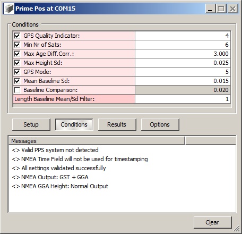Switch to the Conditions page
The image size is (242, 234).
pos(74,124)
